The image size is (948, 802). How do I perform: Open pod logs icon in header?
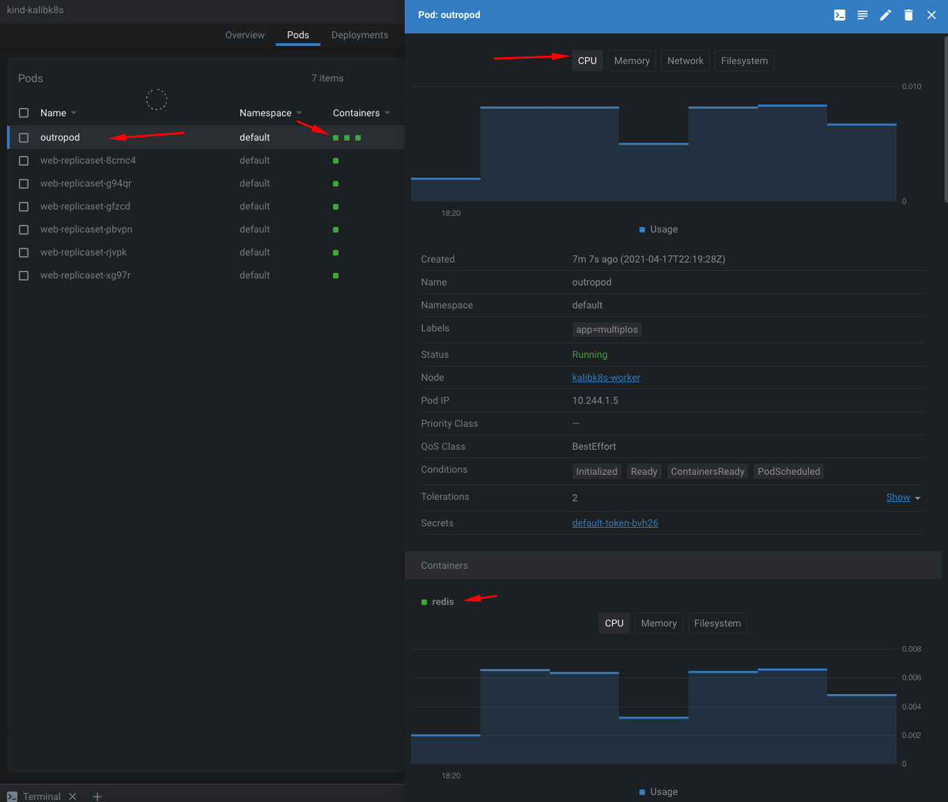click(862, 15)
